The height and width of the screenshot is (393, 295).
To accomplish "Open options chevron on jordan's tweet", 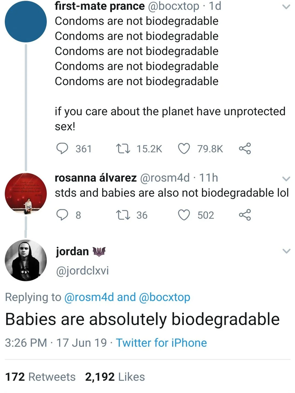I will pos(286,251).
